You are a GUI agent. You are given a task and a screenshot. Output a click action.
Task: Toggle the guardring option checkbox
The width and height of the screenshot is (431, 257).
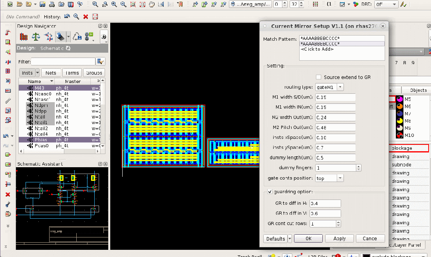click(270, 192)
